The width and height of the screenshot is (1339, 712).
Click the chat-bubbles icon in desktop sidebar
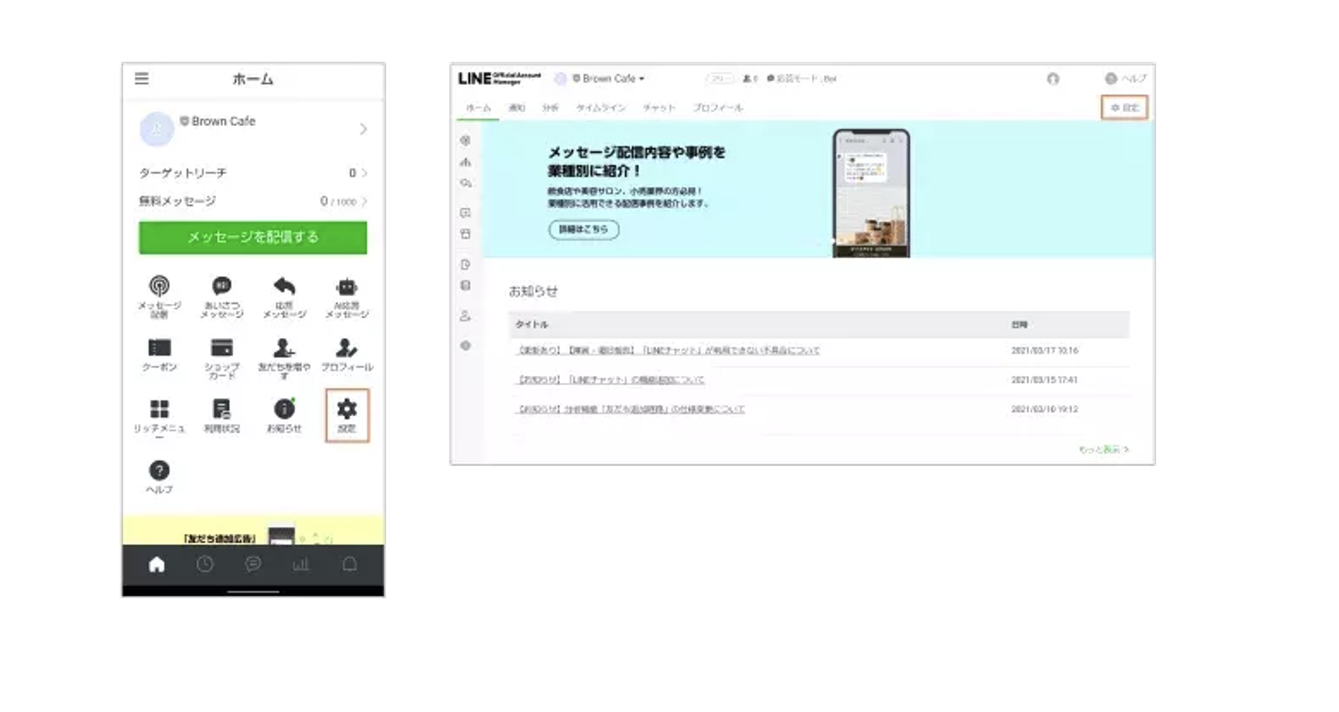tap(466, 182)
